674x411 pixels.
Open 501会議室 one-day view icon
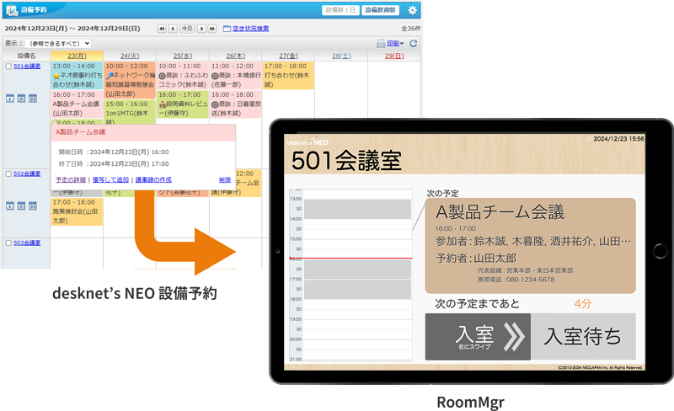point(10,99)
